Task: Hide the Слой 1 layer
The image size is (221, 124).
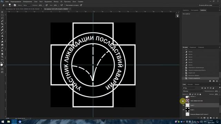Action: pyautogui.click(x=183, y=110)
